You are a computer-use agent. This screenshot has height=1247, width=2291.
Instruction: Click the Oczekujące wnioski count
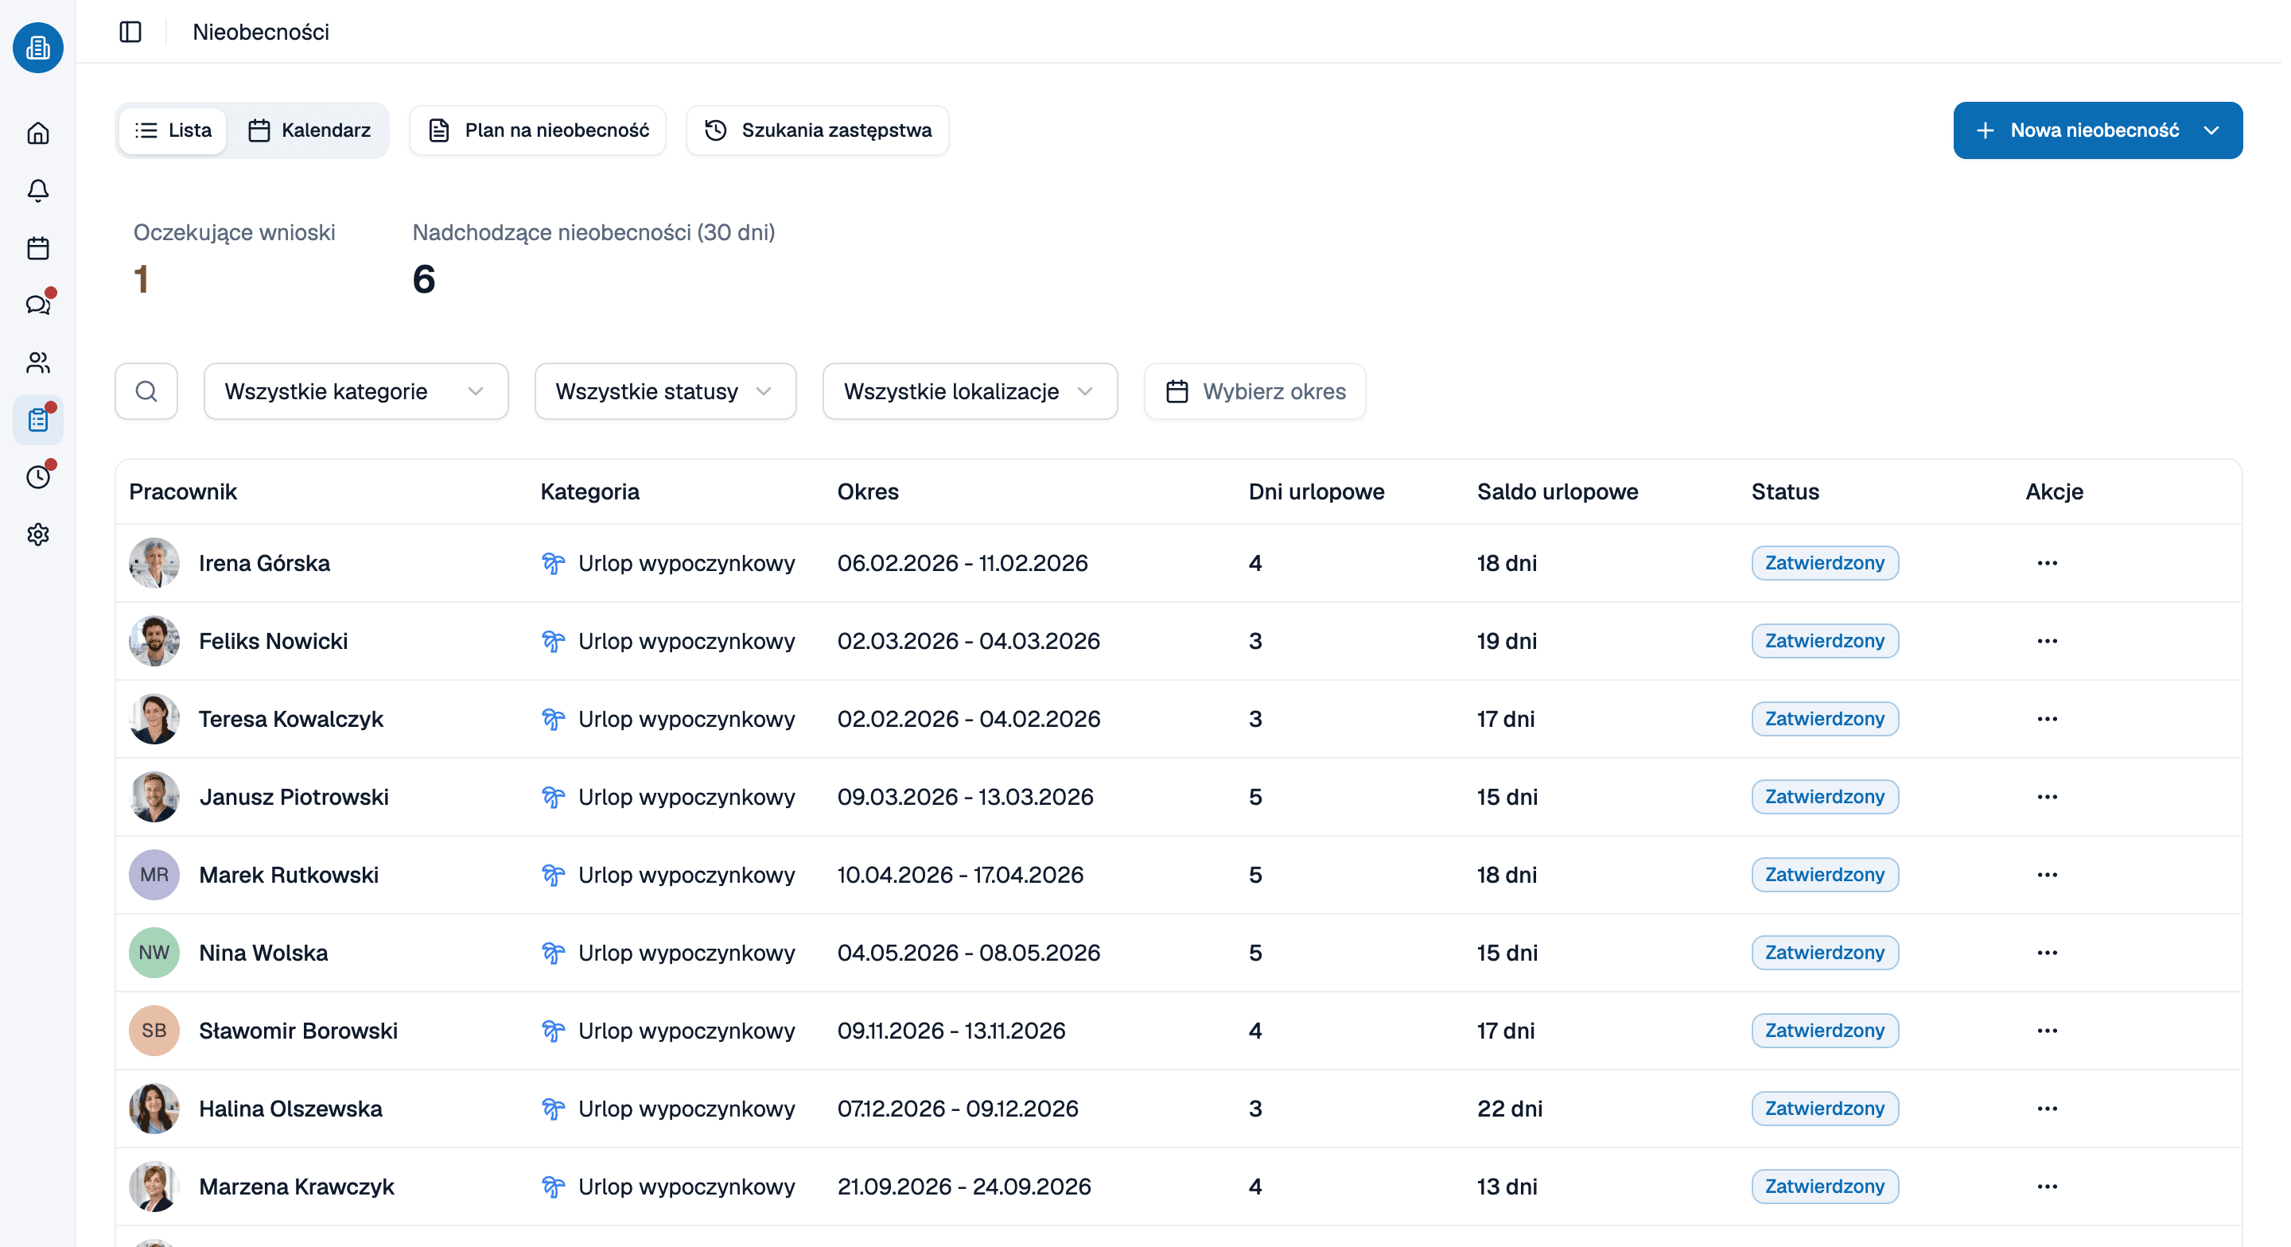(x=141, y=279)
